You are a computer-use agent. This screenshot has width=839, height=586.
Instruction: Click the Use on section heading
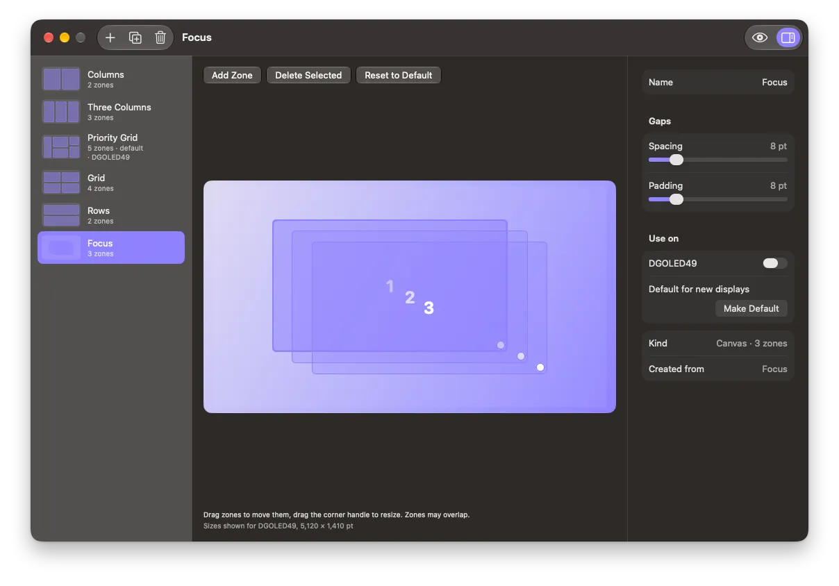click(663, 238)
